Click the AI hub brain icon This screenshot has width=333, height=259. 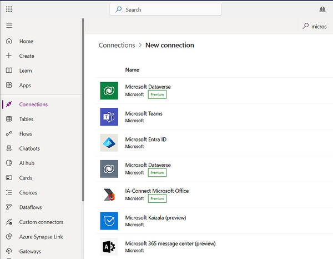pos(9,163)
